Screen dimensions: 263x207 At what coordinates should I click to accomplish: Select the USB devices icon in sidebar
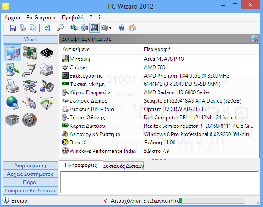coord(30,86)
